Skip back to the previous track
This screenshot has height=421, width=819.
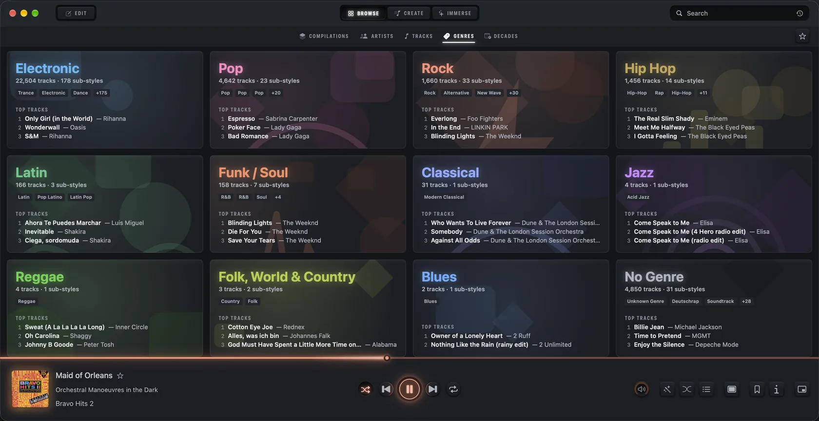click(386, 389)
